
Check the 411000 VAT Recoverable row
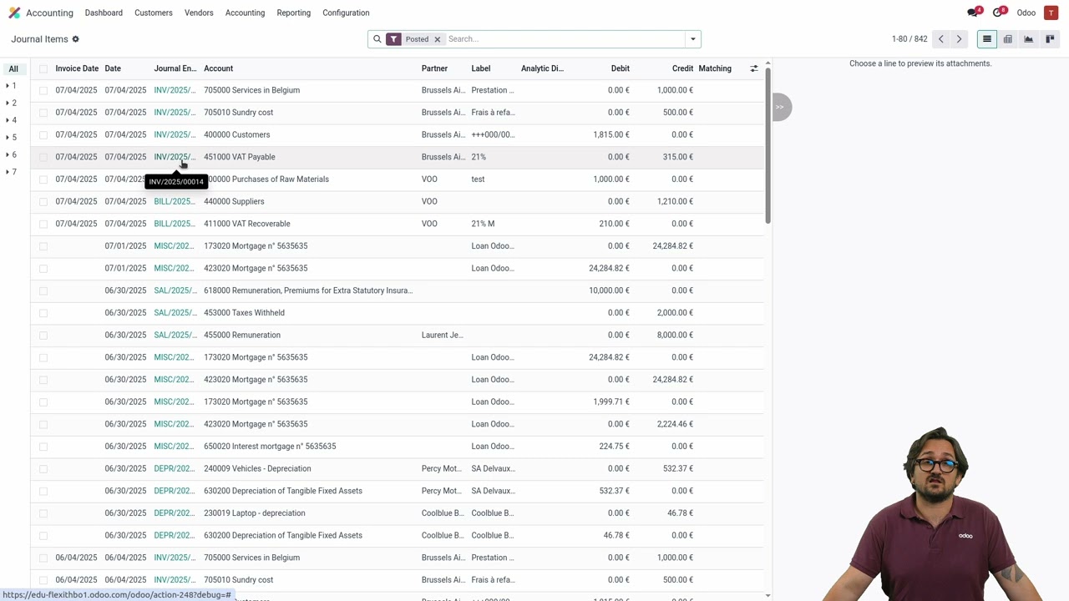click(x=43, y=224)
